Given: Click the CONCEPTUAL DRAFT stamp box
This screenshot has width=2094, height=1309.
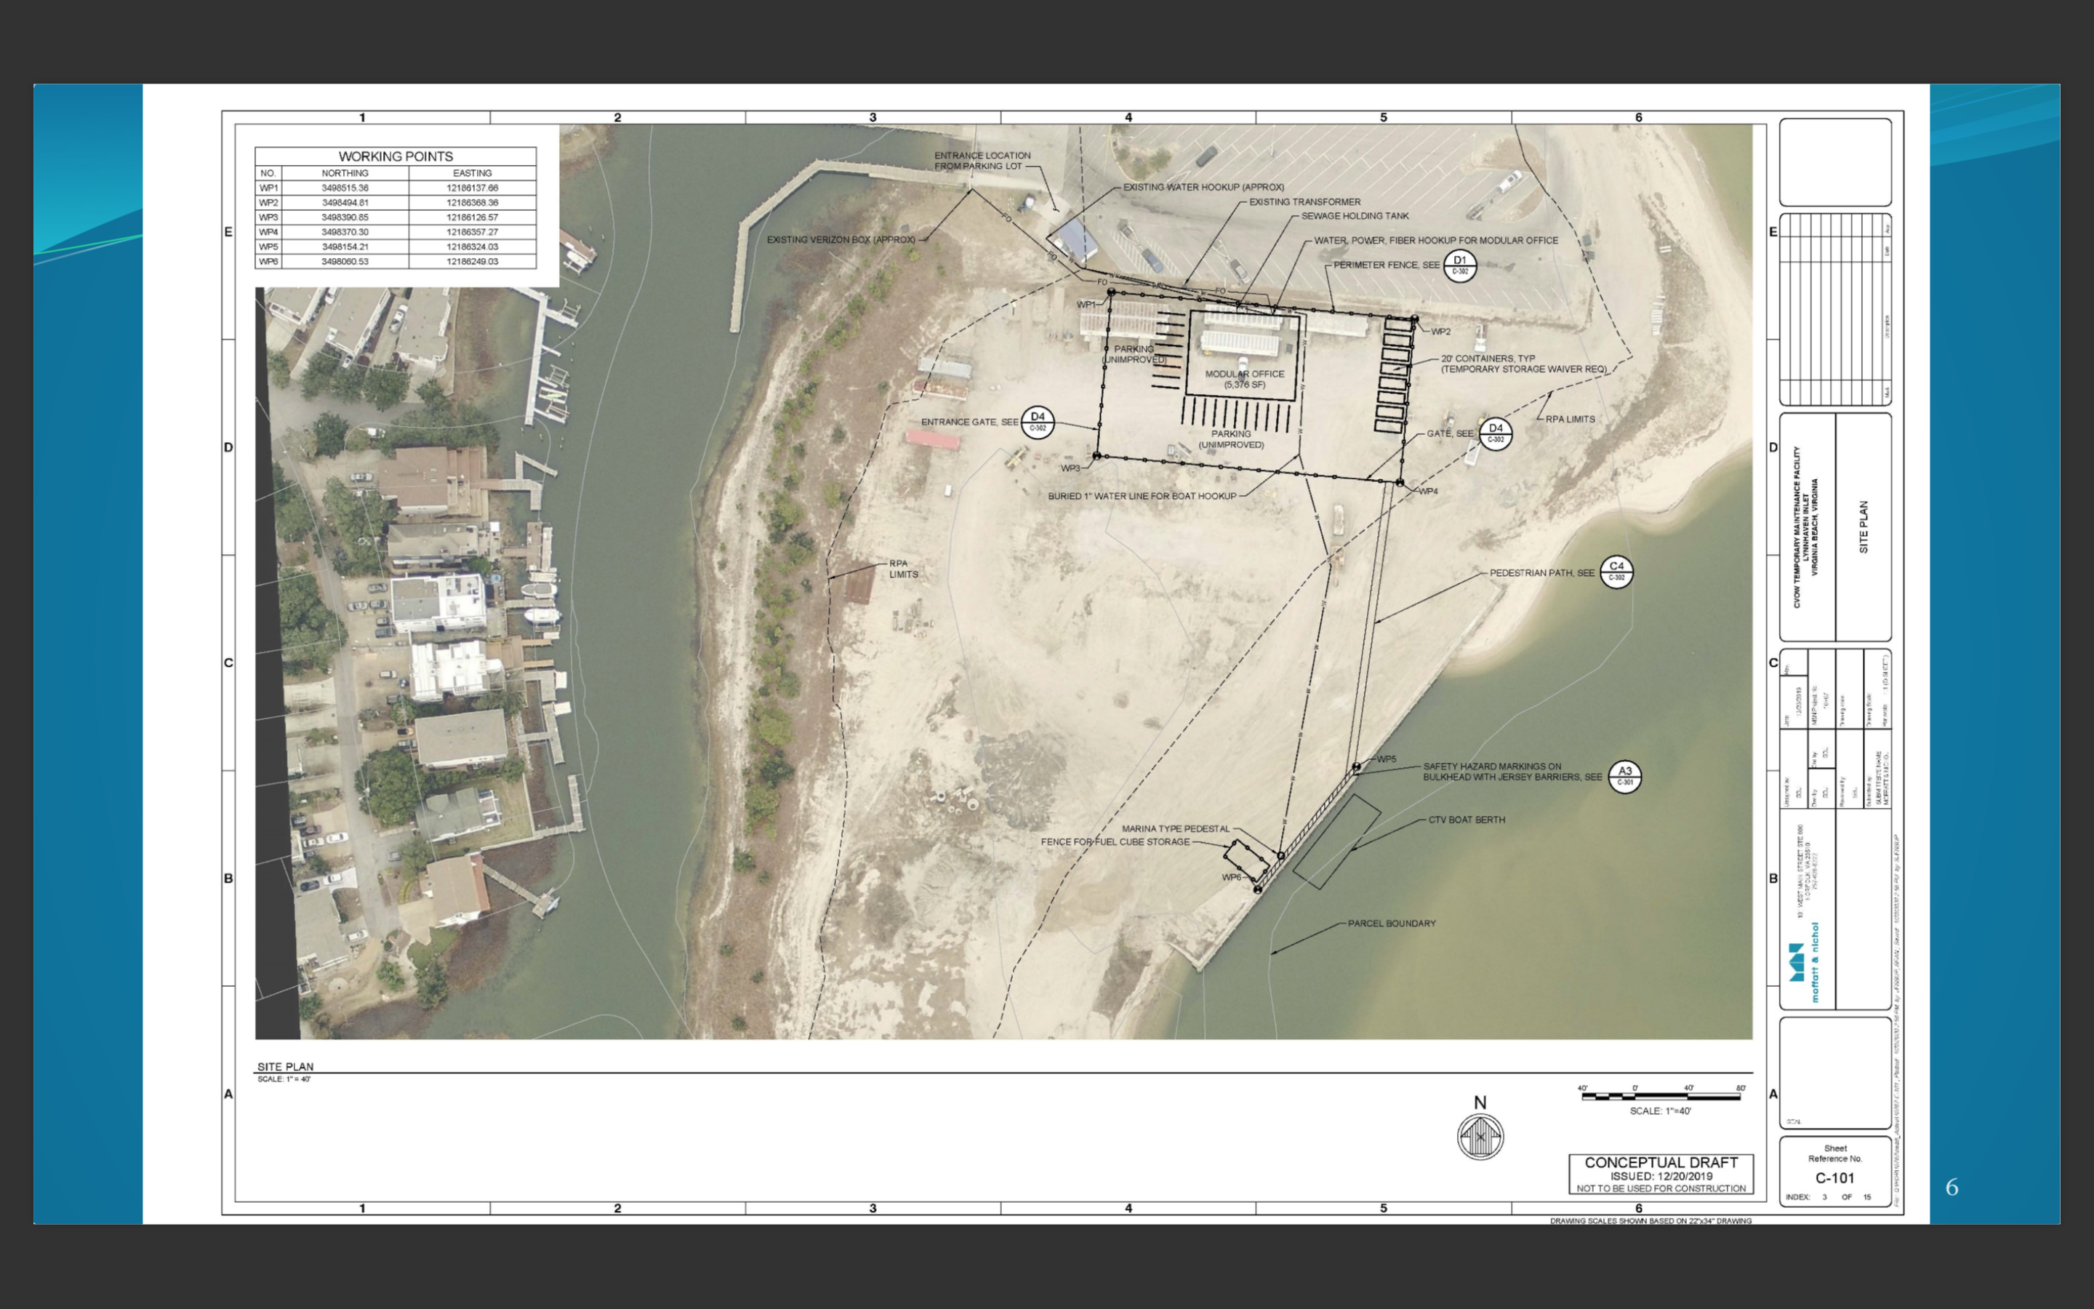Looking at the screenshot, I should point(1661,1174).
